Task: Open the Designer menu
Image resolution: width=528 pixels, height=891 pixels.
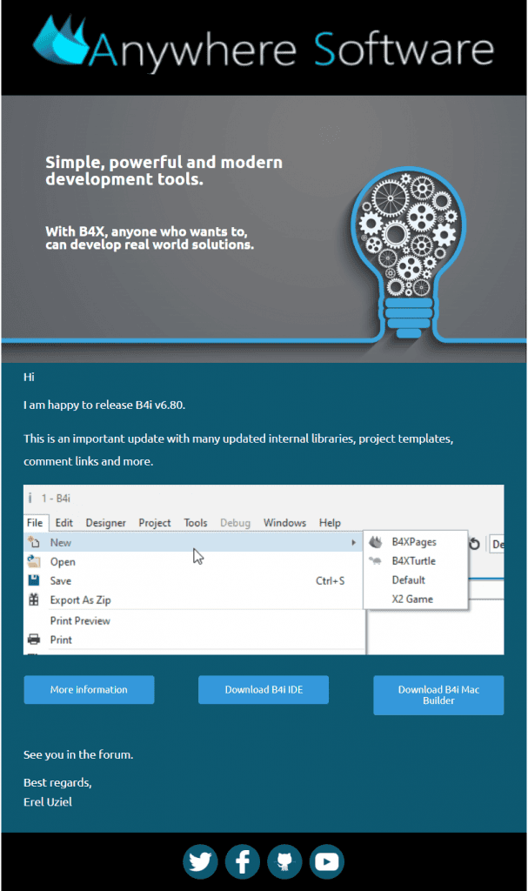Action: point(106,523)
